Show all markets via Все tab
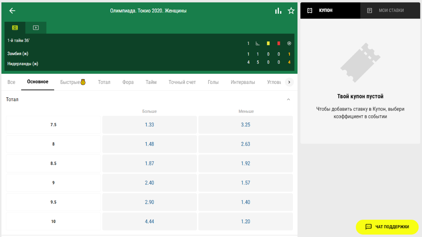This screenshot has height=237, width=422. click(11, 82)
